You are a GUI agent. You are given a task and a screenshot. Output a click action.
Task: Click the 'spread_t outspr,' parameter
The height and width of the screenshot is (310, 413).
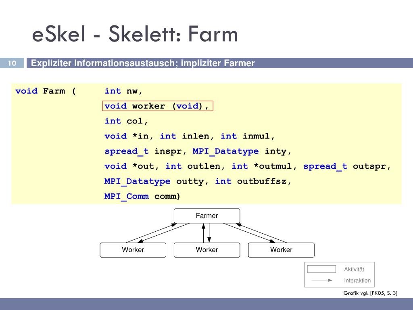[347, 166]
